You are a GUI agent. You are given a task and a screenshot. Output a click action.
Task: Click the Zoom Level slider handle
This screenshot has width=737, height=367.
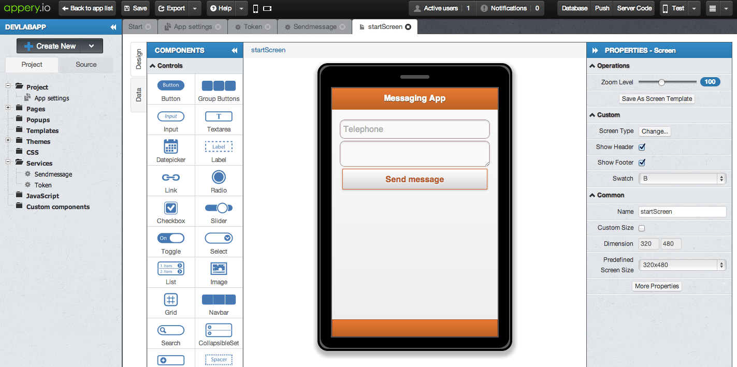click(x=661, y=82)
